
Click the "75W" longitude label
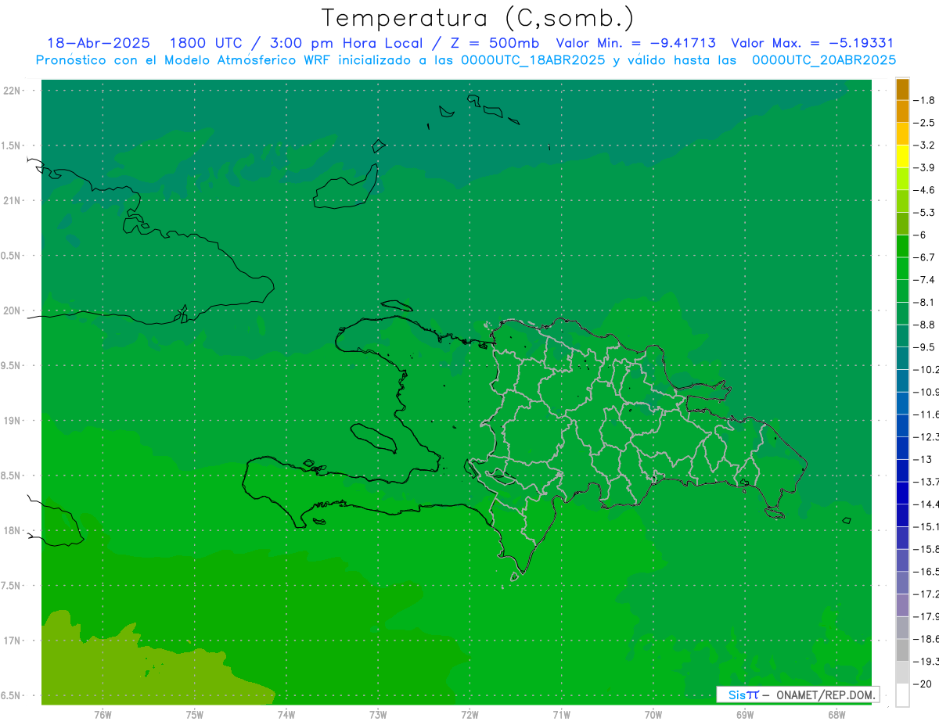coord(195,714)
